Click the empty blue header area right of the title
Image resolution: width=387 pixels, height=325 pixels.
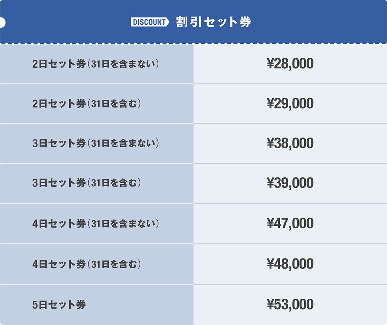pos(321,22)
